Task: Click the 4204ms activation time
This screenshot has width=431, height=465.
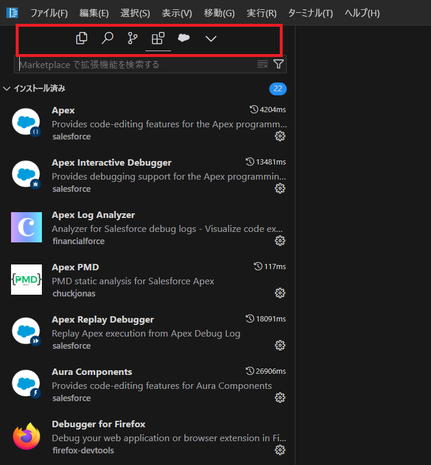Action: pyautogui.click(x=268, y=110)
